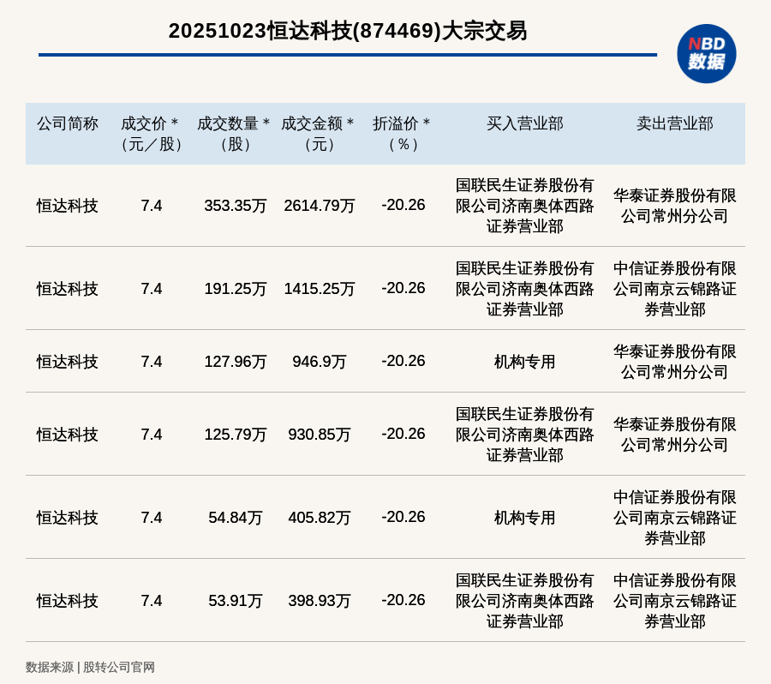Click the 卖出营业部 column header
Screen dimensions: 771x684
pos(674,124)
